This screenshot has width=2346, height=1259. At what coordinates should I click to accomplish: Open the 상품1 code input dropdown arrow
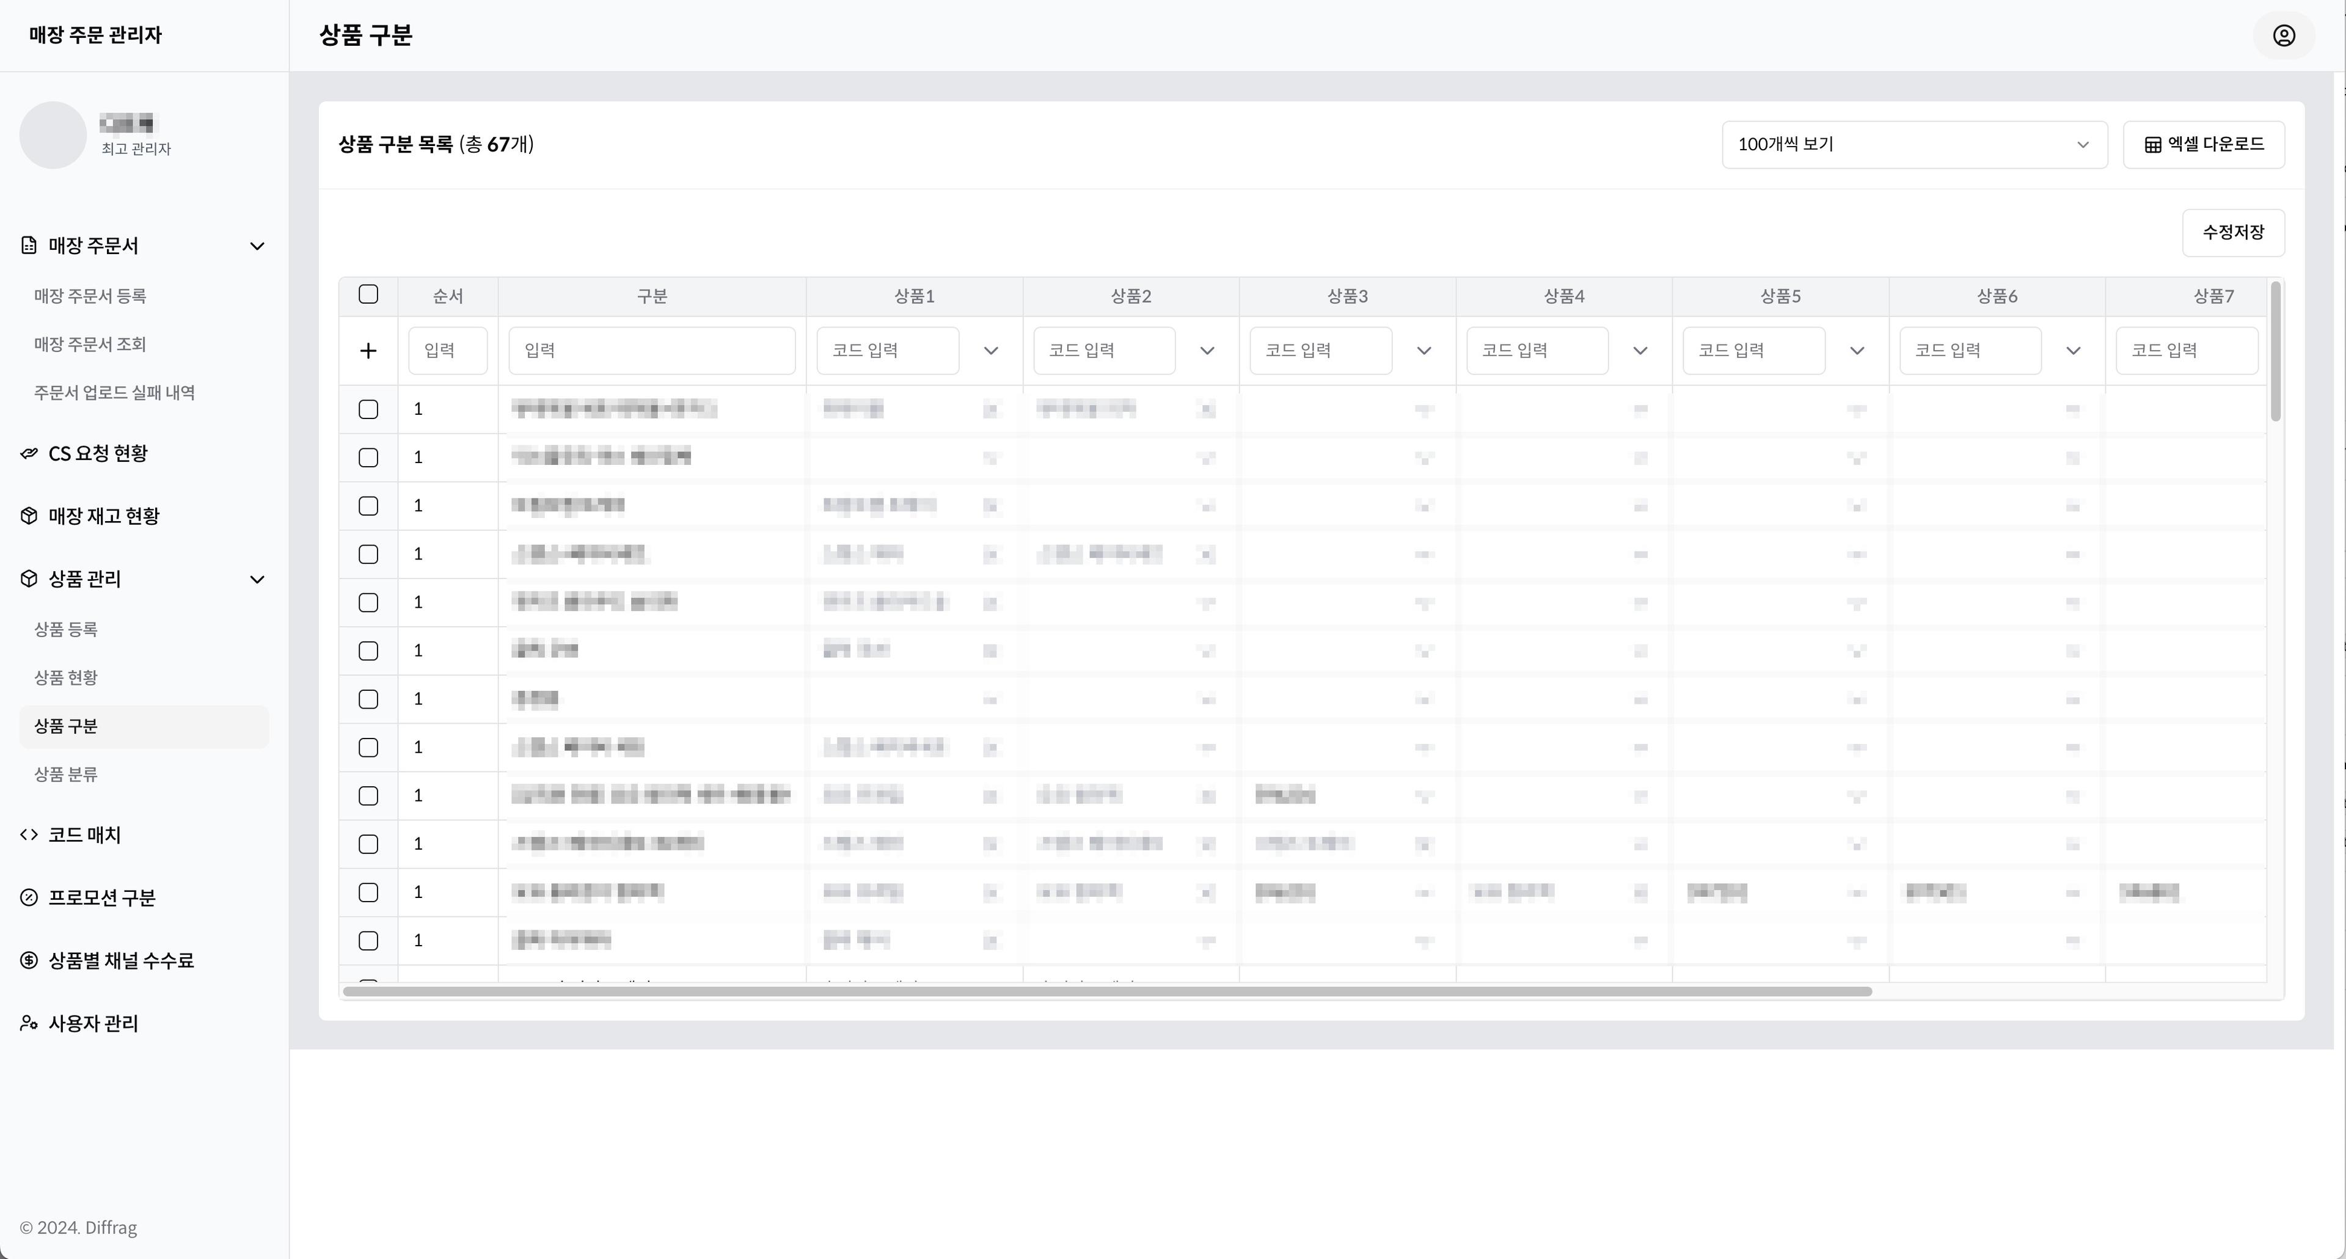991,351
